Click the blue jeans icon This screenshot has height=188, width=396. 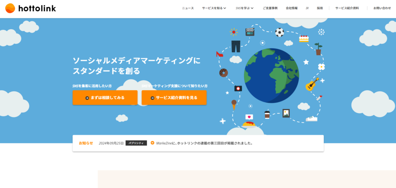coord(236,46)
